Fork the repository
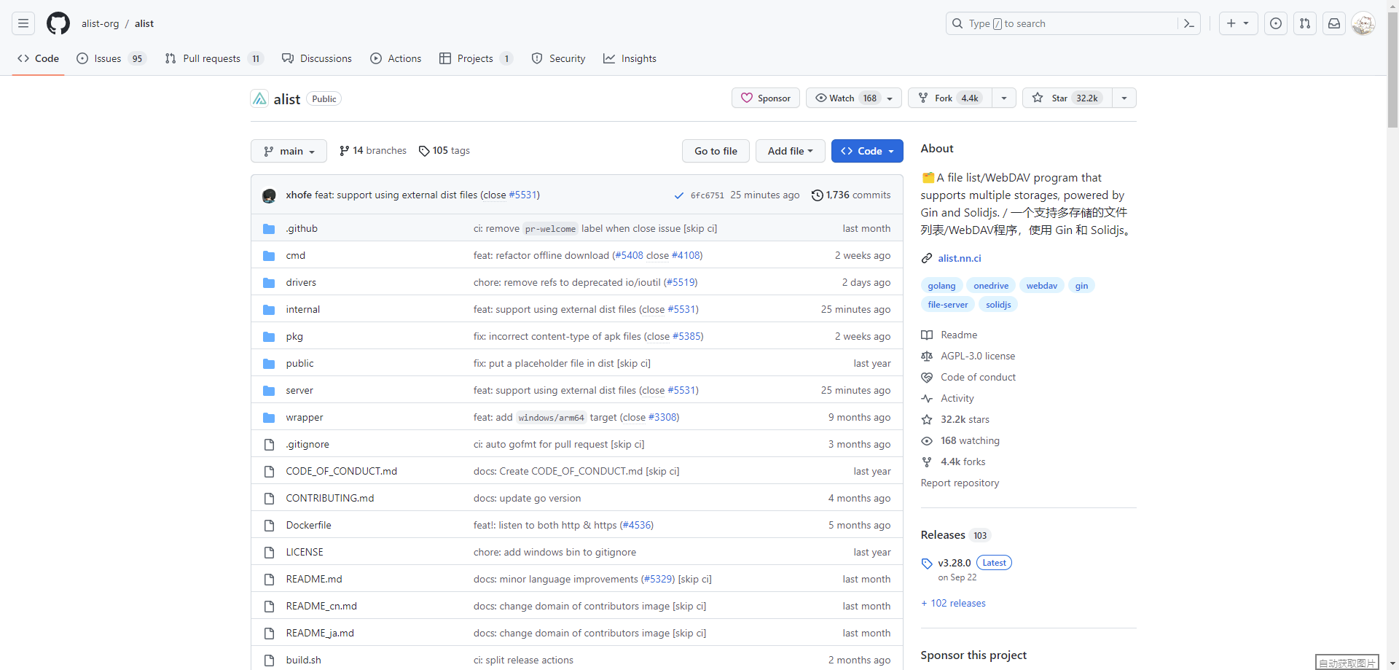This screenshot has width=1399, height=670. pyautogui.click(x=950, y=98)
